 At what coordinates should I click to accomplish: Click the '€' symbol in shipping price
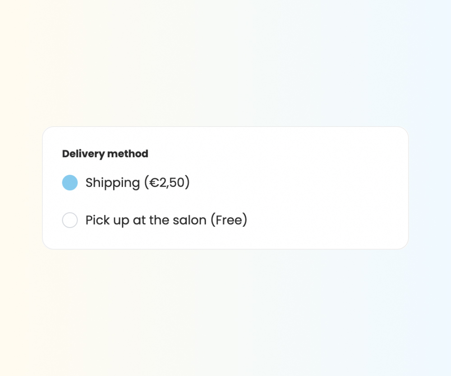pyautogui.click(x=154, y=183)
